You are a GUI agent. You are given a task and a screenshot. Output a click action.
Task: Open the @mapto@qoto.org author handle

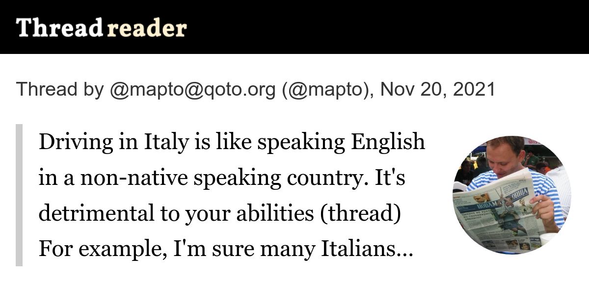192,90
